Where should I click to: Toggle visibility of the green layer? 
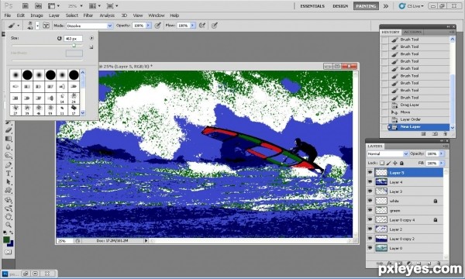(x=370, y=210)
